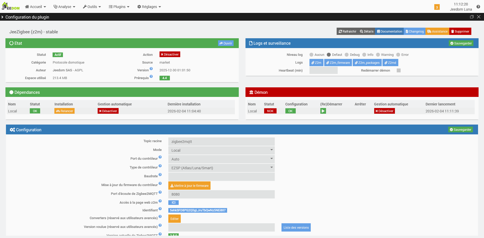The height and width of the screenshot is (238, 484).
Task: Click the Heartbeat (min) input field
Action: 323,70
